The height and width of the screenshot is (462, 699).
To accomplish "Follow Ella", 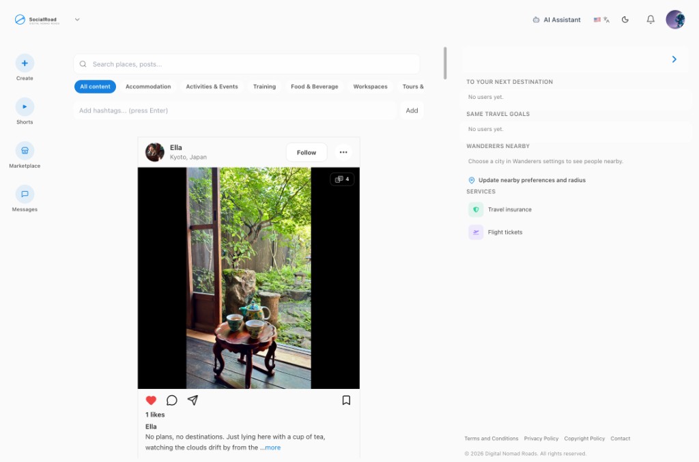I will (x=306, y=152).
